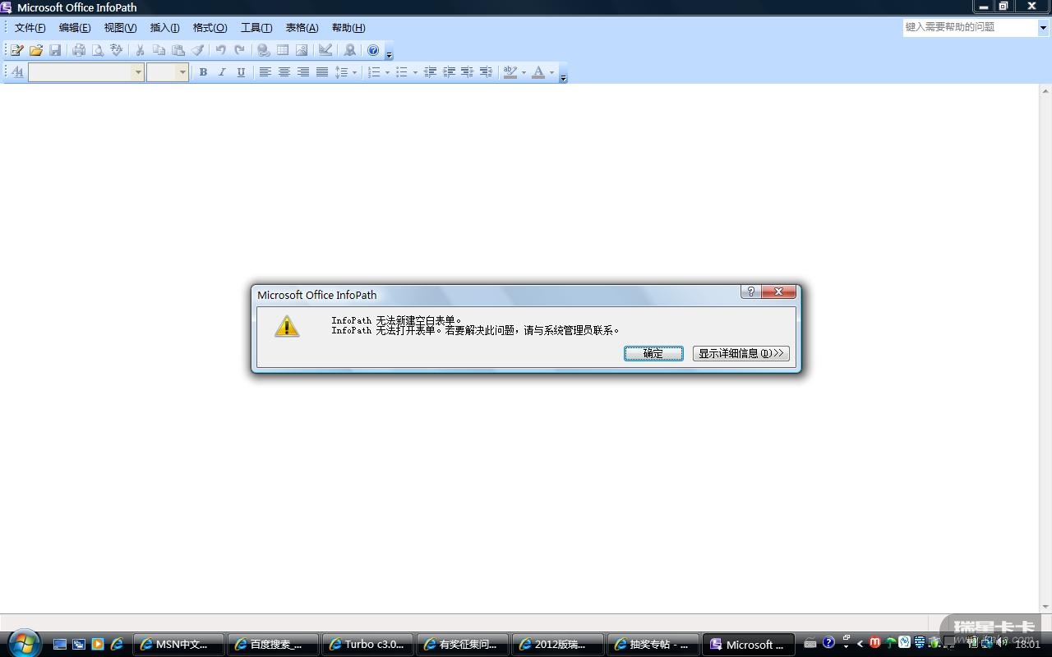Apply the highlight color button
Image resolution: width=1052 pixels, height=657 pixels.
coord(510,72)
